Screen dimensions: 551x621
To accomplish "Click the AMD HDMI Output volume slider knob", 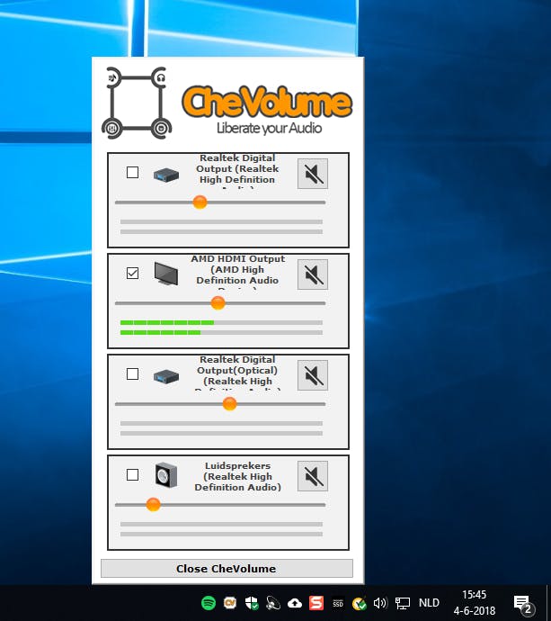I will [x=218, y=303].
